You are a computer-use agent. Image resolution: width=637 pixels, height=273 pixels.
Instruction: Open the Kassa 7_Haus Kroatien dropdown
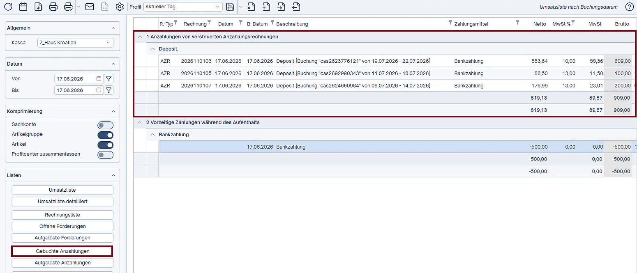(75, 42)
